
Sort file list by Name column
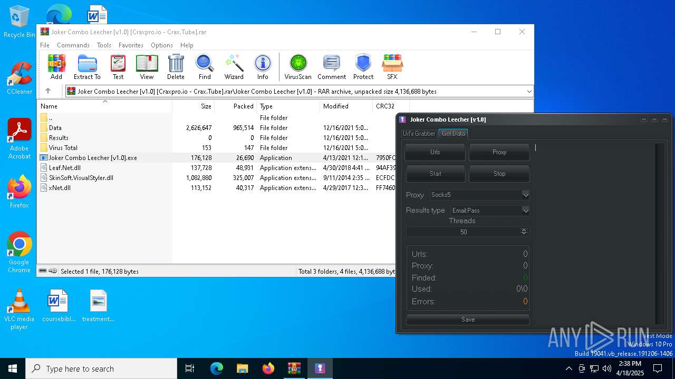(x=104, y=106)
